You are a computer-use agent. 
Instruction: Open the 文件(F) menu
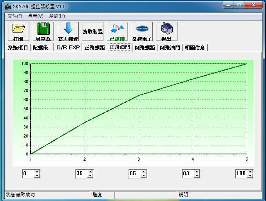(x=15, y=16)
